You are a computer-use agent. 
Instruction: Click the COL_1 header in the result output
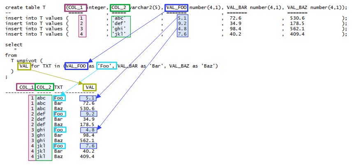26,87
